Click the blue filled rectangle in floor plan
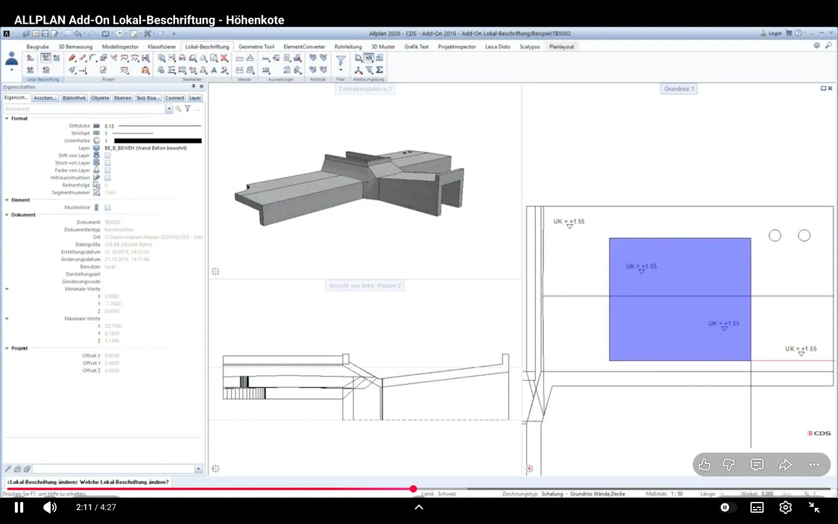 pos(680,299)
